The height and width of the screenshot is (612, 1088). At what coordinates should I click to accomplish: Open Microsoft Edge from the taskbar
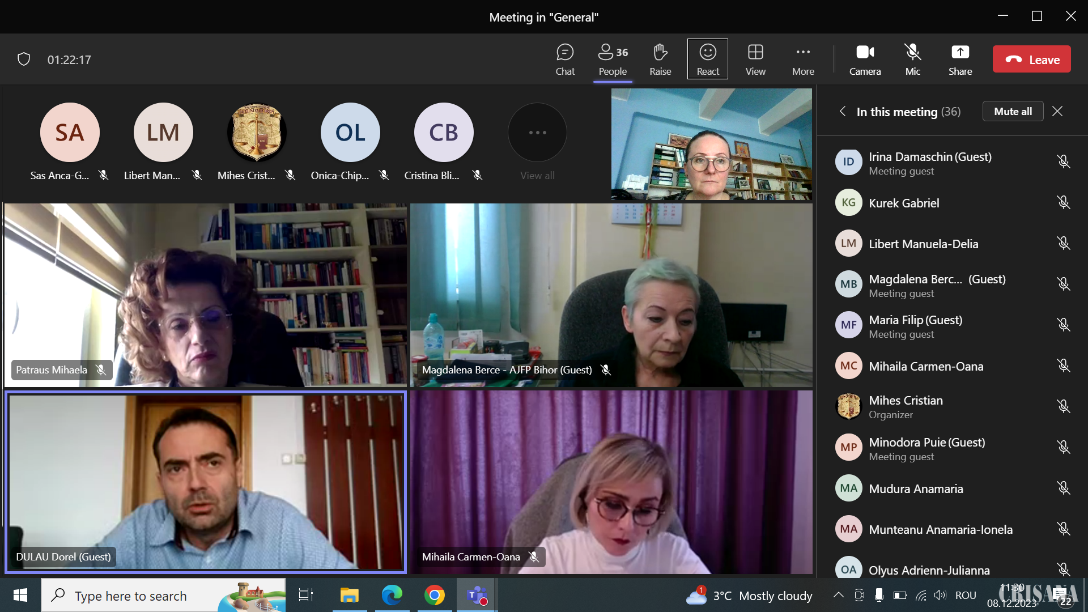pyautogui.click(x=392, y=595)
